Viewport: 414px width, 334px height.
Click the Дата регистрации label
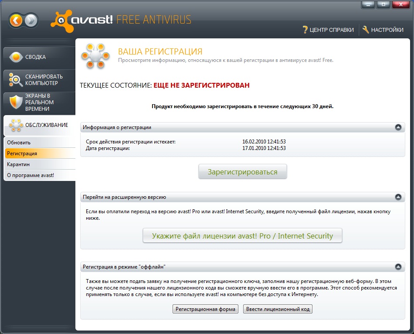pos(108,148)
